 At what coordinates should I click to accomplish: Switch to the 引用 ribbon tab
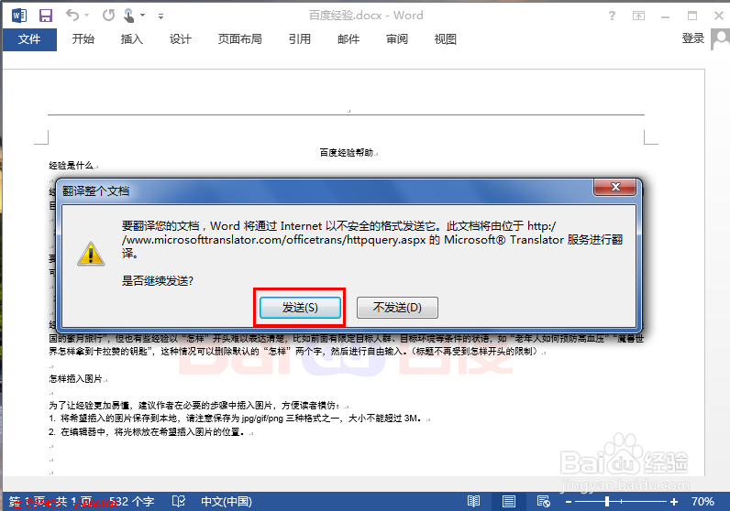[x=300, y=39]
